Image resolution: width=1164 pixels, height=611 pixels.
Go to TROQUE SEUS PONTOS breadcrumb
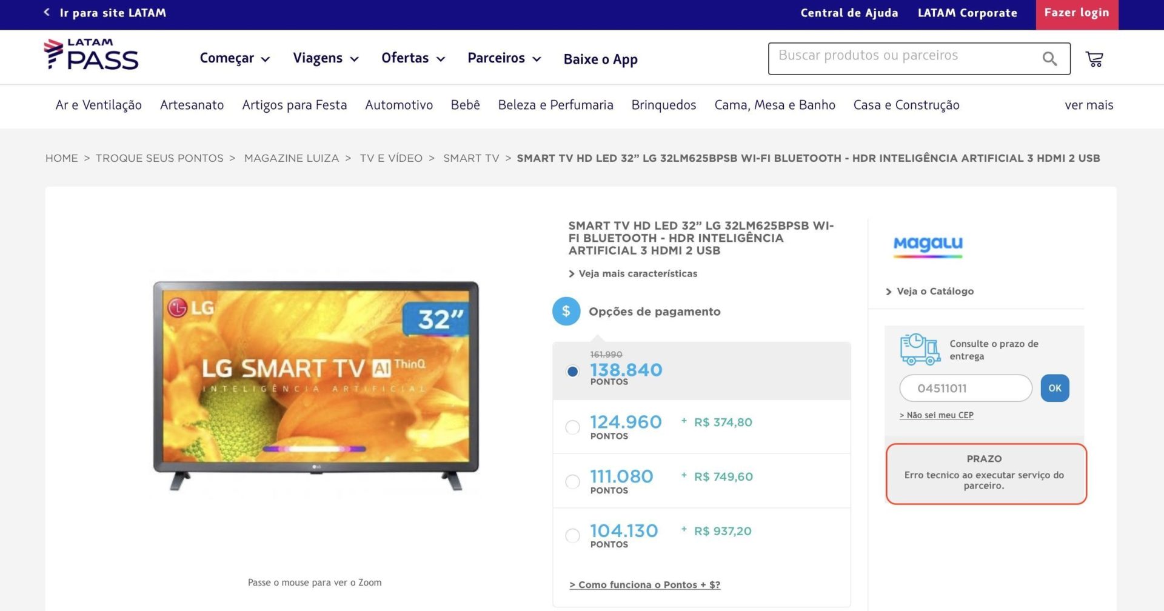tap(159, 158)
